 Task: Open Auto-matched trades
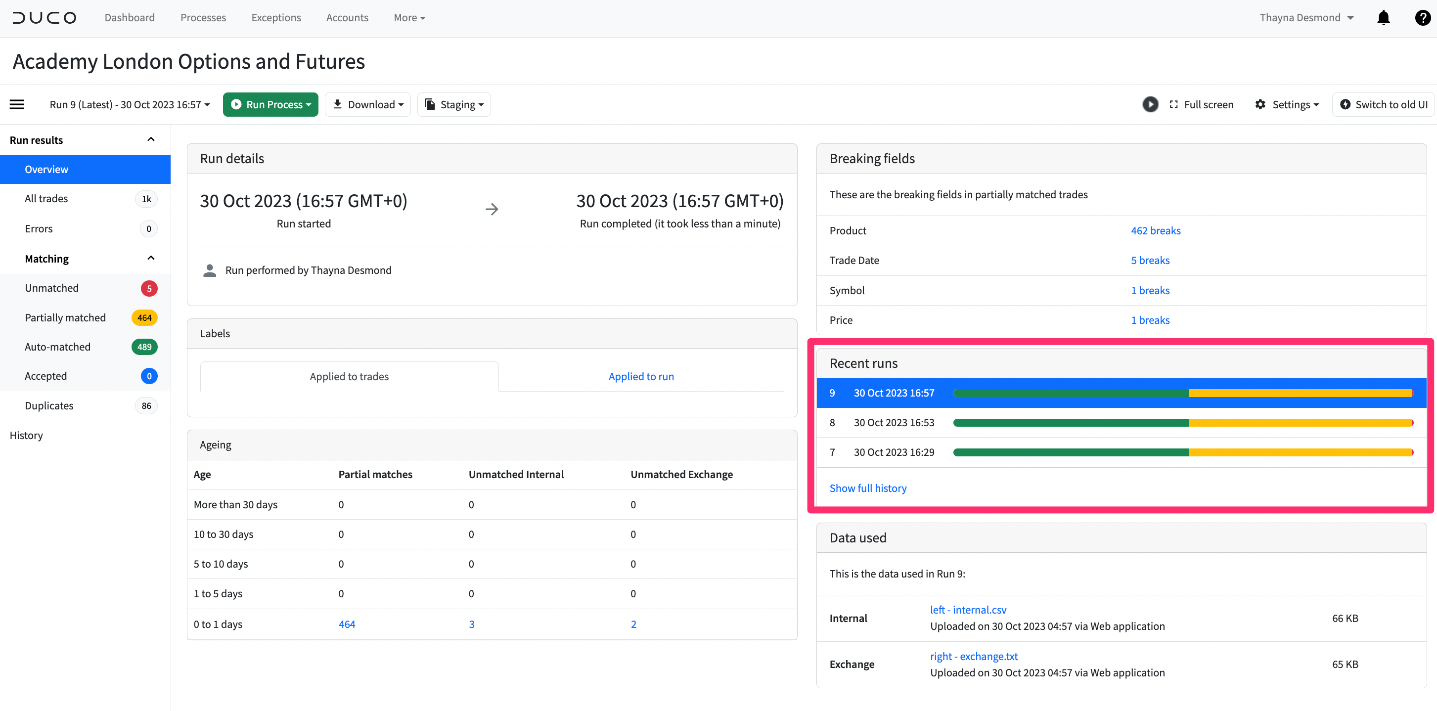pos(86,347)
